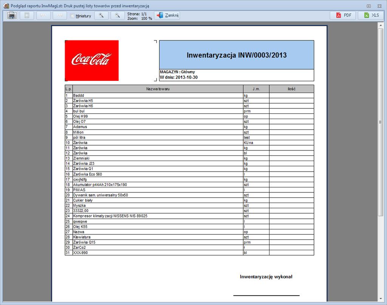387x305 pixels.
Task: Click the 'KUna' unit cell
Action: (256, 142)
